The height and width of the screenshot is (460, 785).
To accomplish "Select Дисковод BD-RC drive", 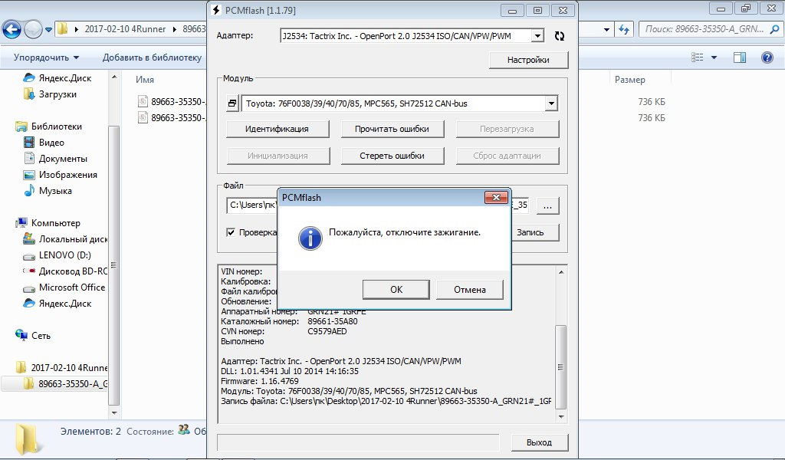I will point(65,271).
